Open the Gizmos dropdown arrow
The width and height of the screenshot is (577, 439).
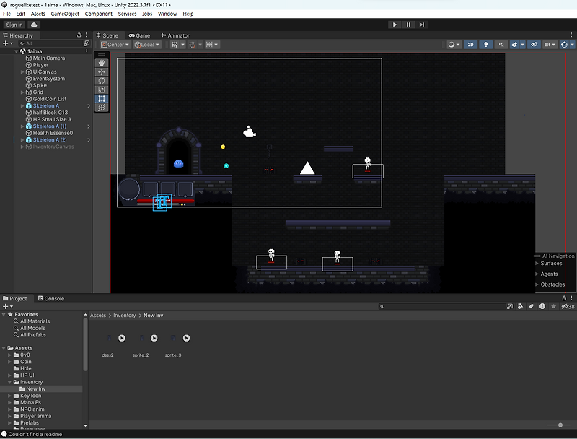572,45
